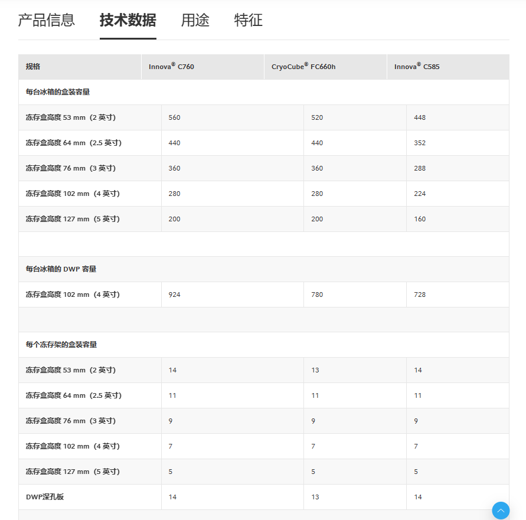Click the value 560 in the table
This screenshot has width=526, height=520.
click(174, 117)
